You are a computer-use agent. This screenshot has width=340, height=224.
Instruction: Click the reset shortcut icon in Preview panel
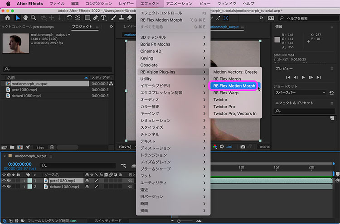[x=331, y=93]
